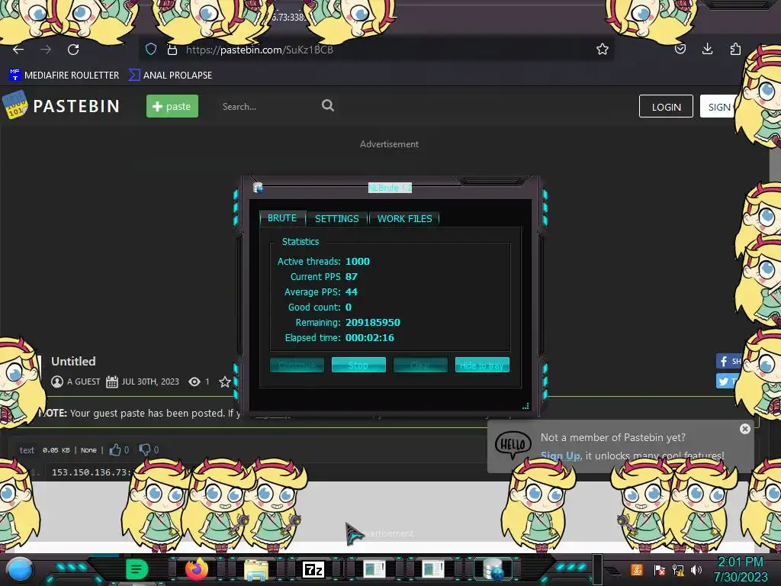The height and width of the screenshot is (586, 781).
Task: Open the Start orb button
Action: pyautogui.click(x=19, y=569)
